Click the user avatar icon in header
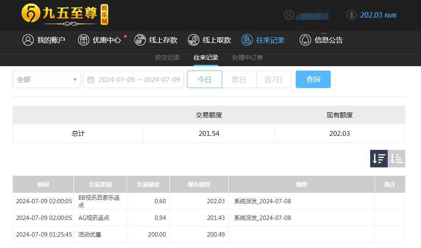The width and height of the screenshot is (421, 248). (x=289, y=15)
